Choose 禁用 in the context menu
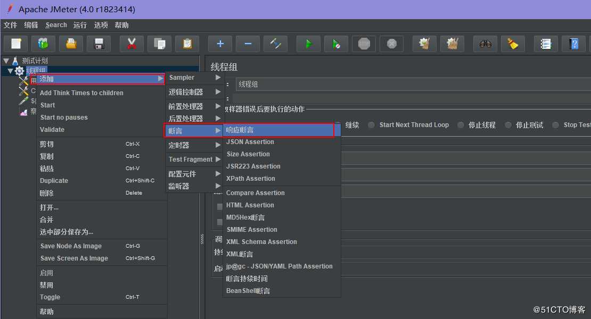The width and height of the screenshot is (591, 319). click(102, 285)
